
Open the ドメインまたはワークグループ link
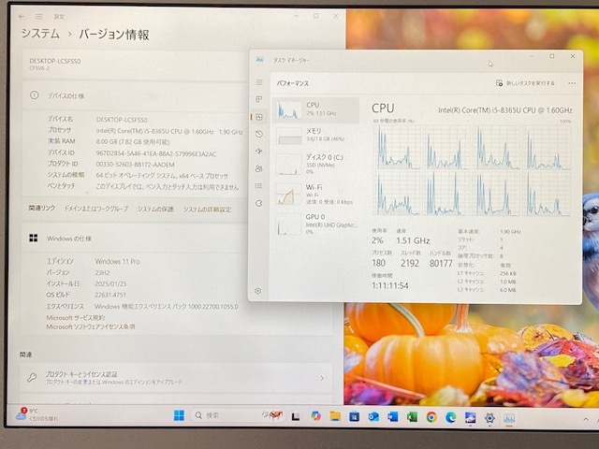tap(95, 210)
